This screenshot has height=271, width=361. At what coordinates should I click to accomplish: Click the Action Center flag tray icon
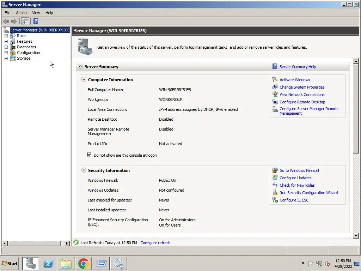[x=311, y=263]
